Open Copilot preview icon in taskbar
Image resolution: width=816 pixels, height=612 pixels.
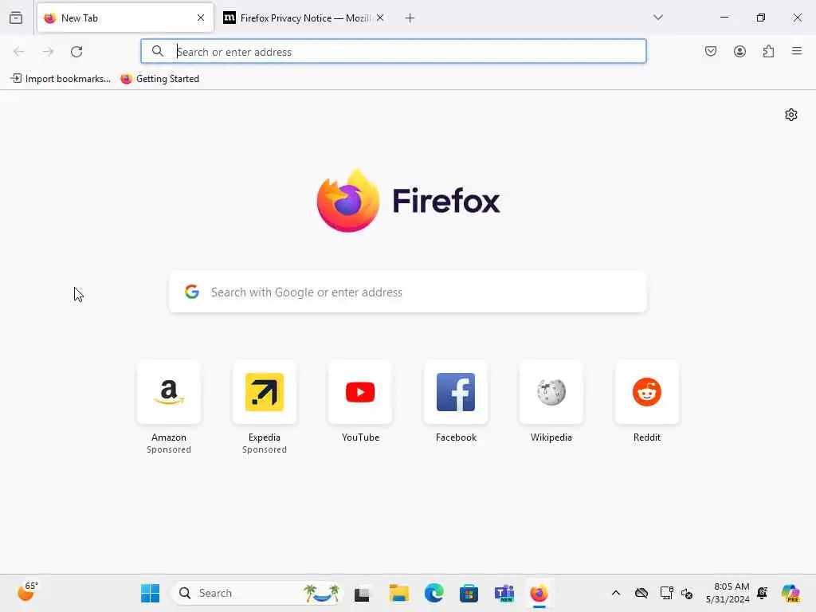[791, 593]
